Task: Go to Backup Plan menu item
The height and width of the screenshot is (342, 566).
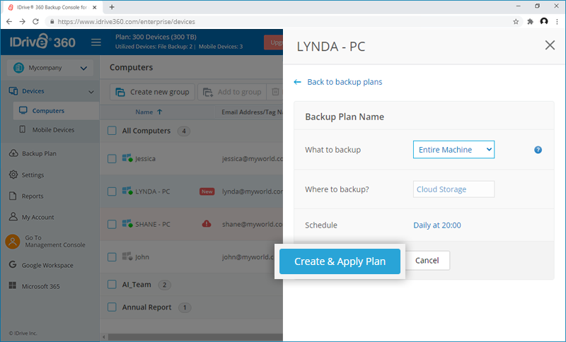Action: 39,153
